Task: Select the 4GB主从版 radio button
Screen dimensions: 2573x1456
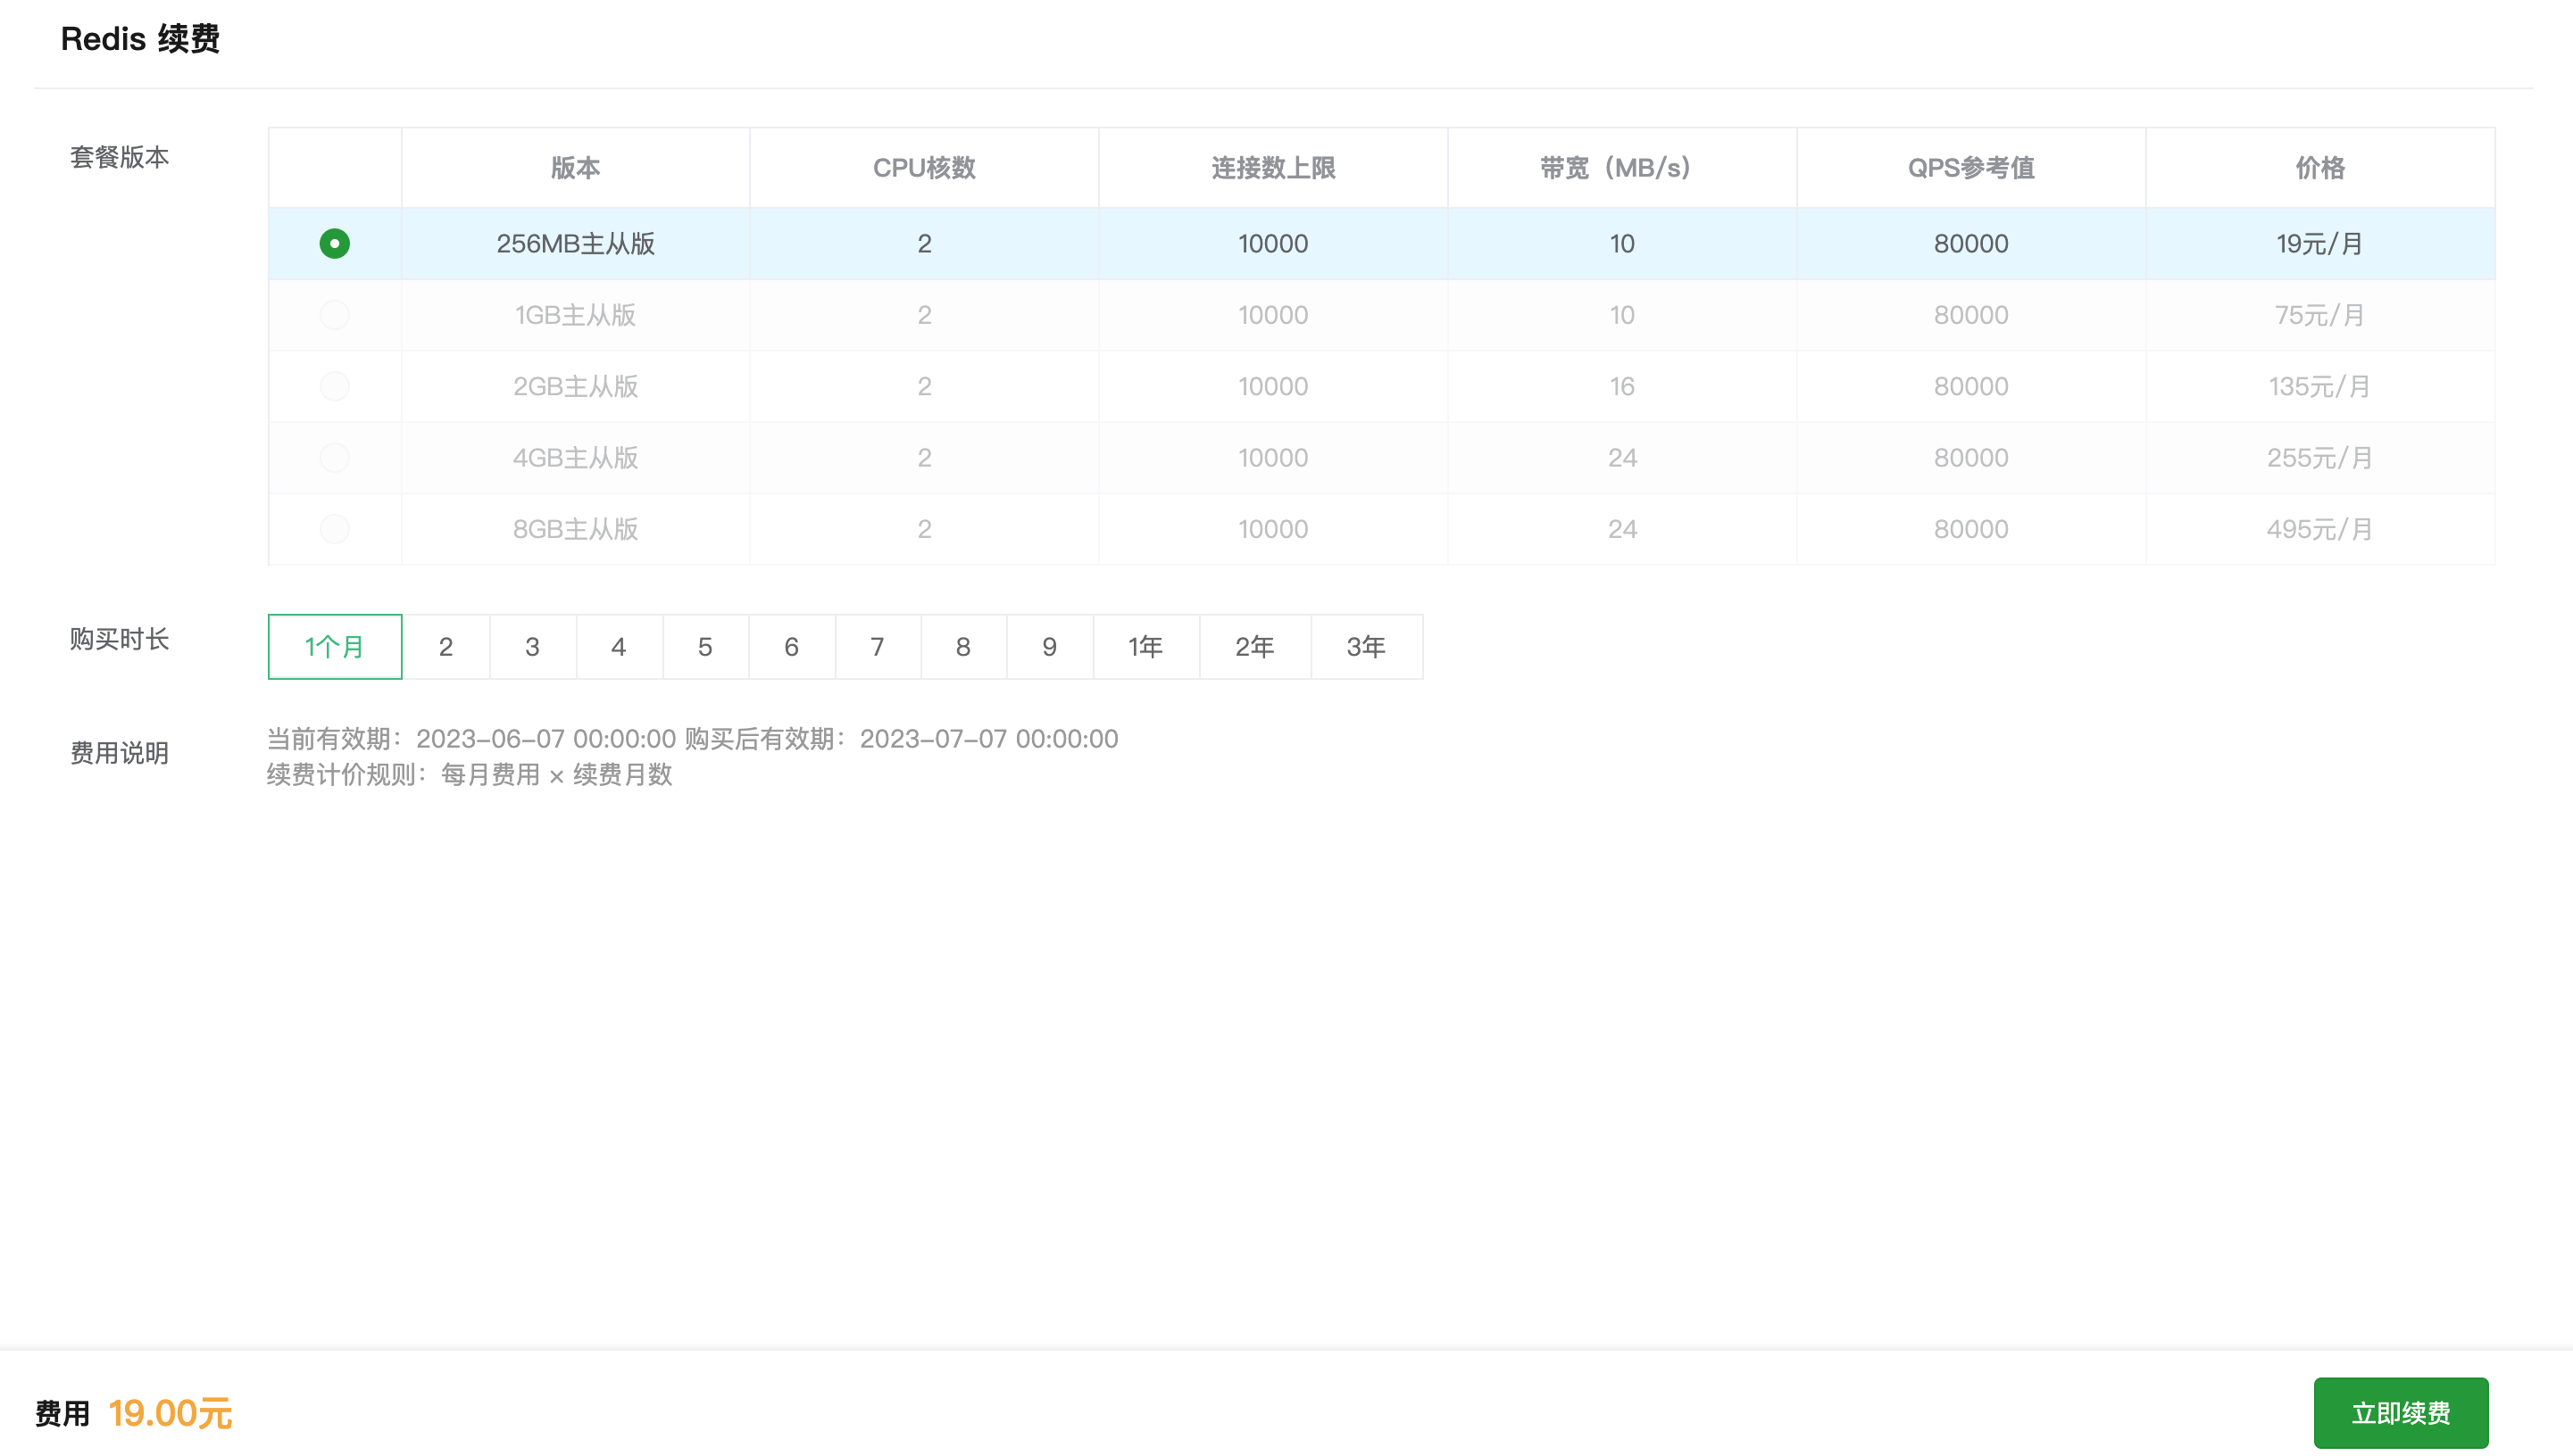Action: pyautogui.click(x=334, y=458)
